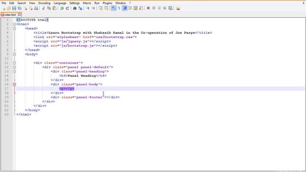Paste from clipboard with the Paste icon
The width and height of the screenshot is (306, 172).
[x=55, y=8]
